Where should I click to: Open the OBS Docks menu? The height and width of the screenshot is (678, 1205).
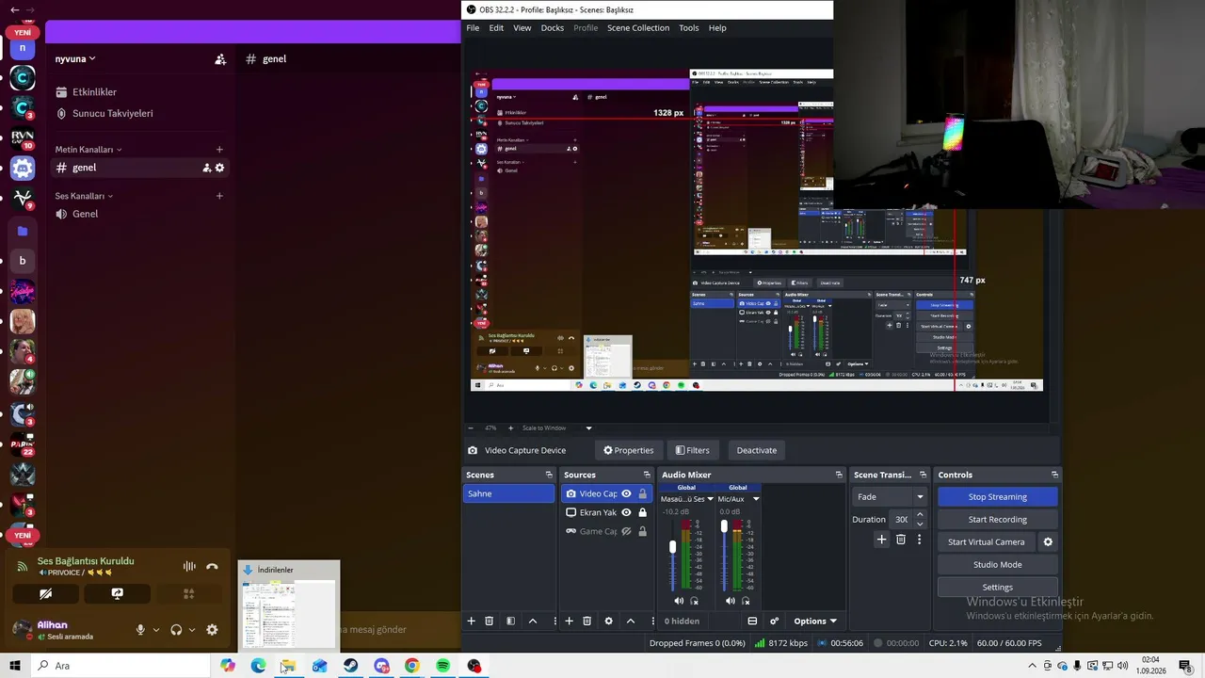[x=553, y=28]
